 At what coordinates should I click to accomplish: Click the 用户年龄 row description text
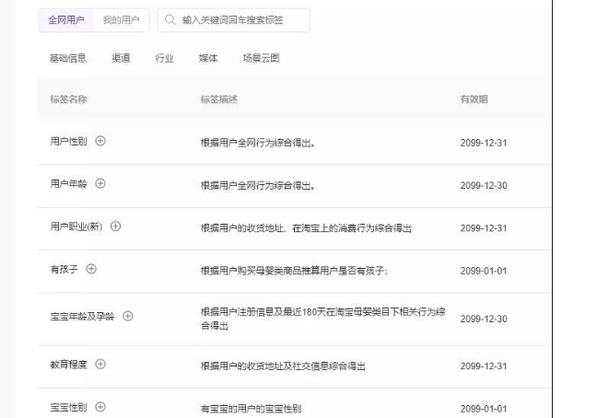coord(258,186)
